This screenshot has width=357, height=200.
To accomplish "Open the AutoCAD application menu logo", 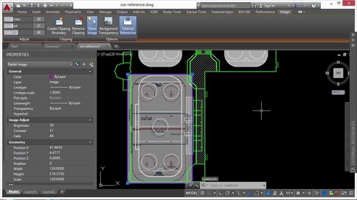I will tap(7, 7).
